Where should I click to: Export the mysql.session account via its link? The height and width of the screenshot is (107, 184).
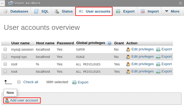pyautogui.click(x=167, y=49)
